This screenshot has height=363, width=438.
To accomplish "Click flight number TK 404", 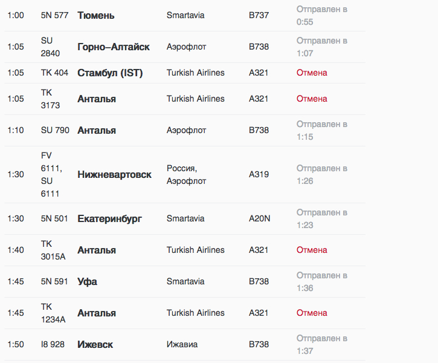I will pyautogui.click(x=54, y=73).
